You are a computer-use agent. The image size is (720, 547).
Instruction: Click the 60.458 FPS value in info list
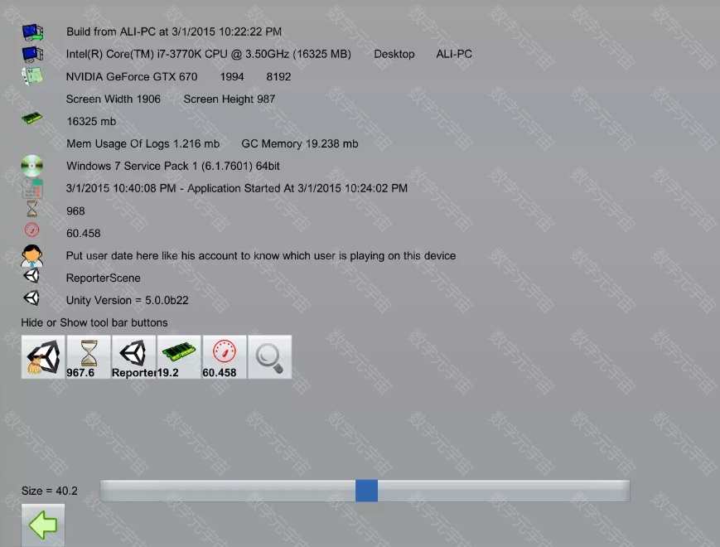point(84,234)
